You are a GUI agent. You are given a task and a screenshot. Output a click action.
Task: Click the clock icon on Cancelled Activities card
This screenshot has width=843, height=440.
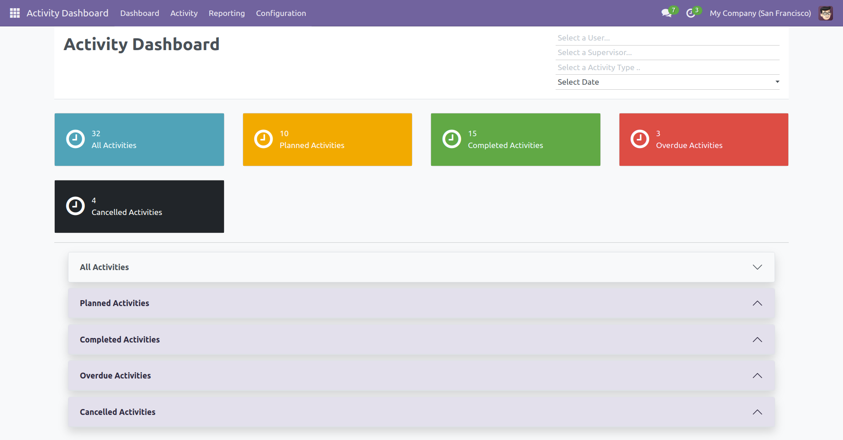75,206
